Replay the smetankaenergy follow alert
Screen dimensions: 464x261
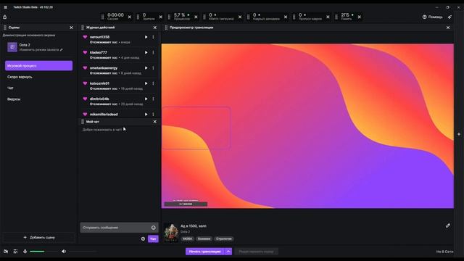tap(146, 67)
